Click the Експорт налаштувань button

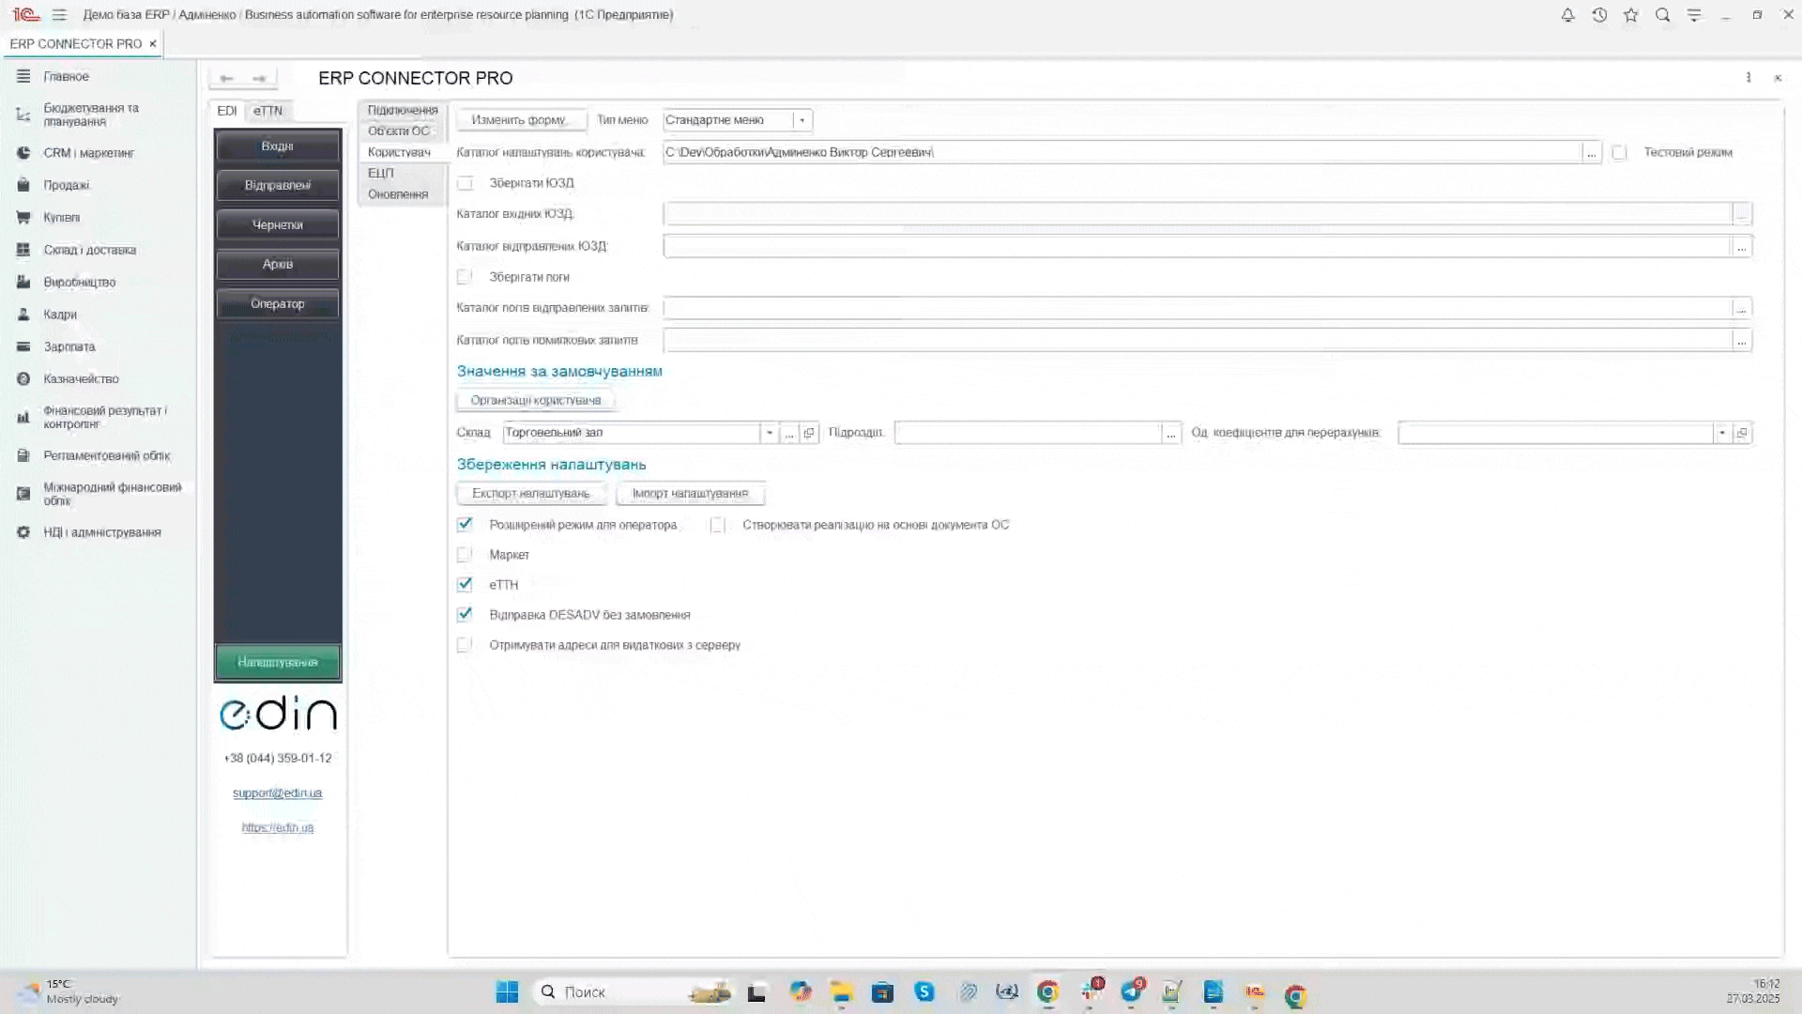pyautogui.click(x=530, y=493)
